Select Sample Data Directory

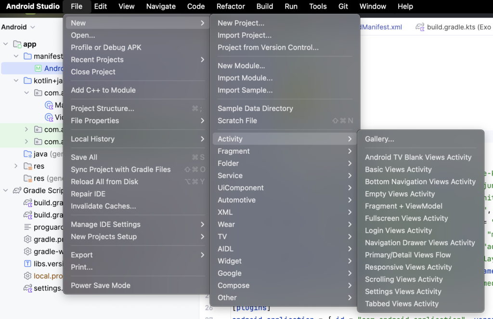click(x=284, y=108)
